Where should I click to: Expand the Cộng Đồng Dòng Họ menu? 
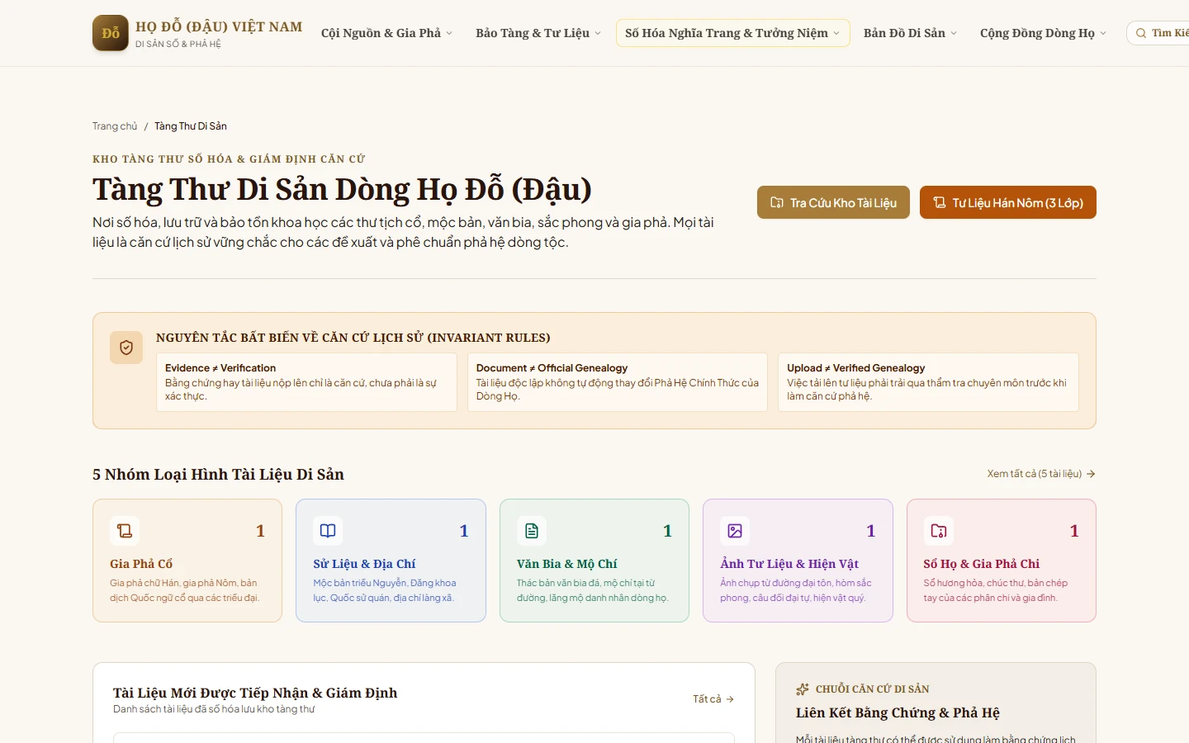click(1043, 33)
